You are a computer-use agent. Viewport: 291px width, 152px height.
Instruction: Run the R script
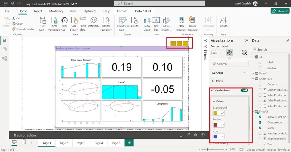click(x=203, y=135)
